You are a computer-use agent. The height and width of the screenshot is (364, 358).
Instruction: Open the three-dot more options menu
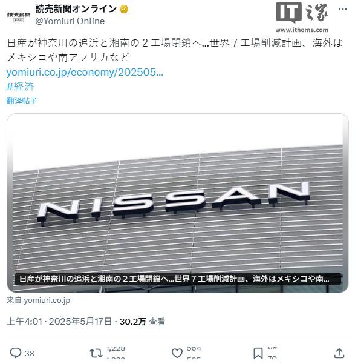coord(343,9)
